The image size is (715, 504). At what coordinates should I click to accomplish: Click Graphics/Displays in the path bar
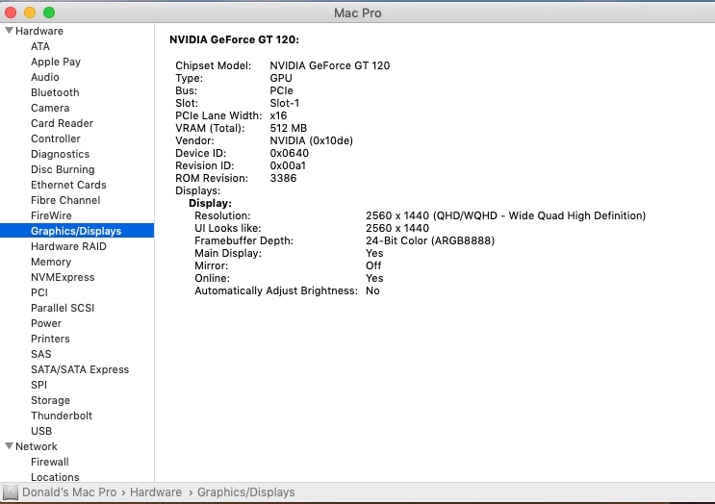click(x=245, y=492)
